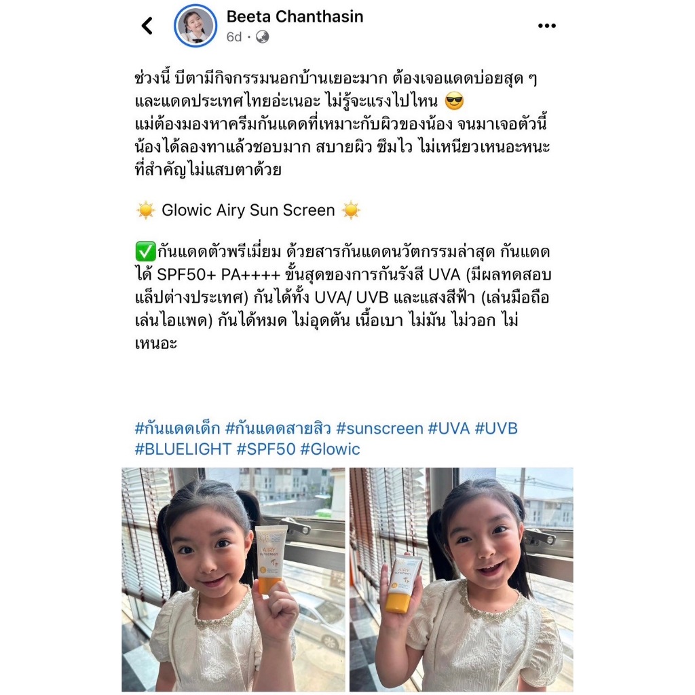Screen dimensions: 695x695
Task: Open the #Glowic hashtag
Action: [x=331, y=449]
